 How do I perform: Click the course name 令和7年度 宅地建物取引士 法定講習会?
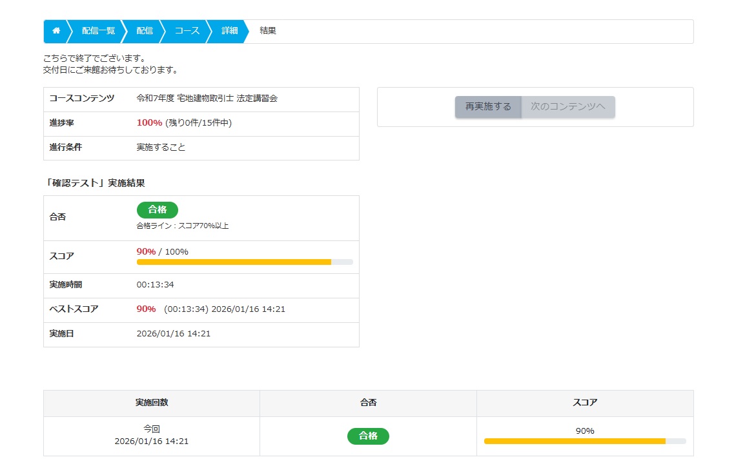[207, 99]
